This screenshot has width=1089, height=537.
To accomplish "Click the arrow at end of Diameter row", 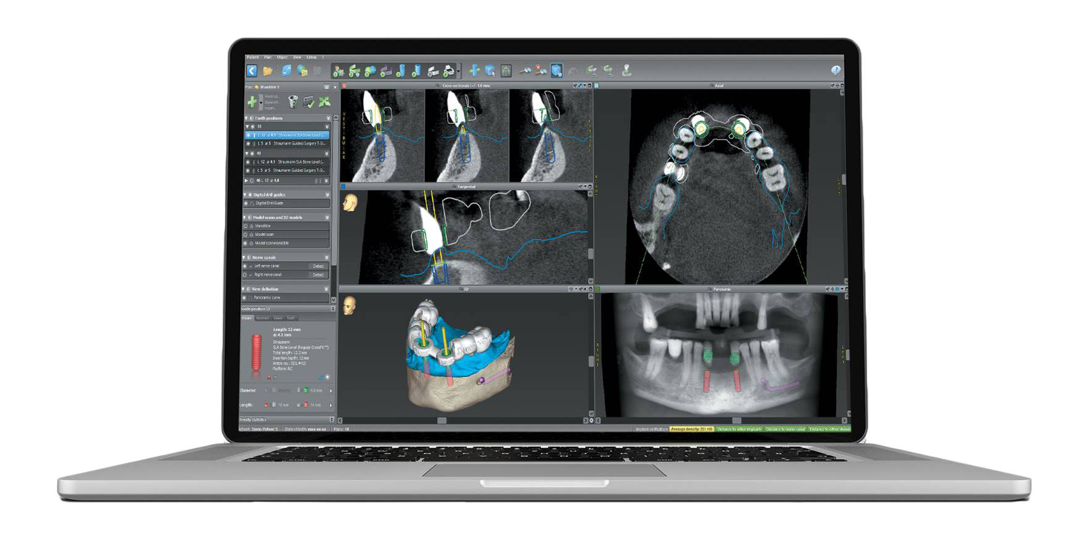I will [x=331, y=391].
